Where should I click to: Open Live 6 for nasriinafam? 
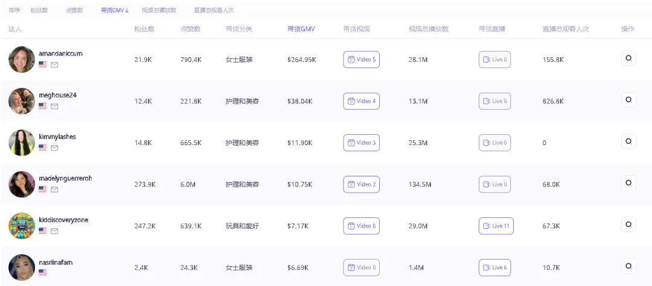(495, 267)
